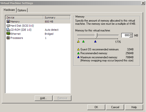The height and width of the screenshot is (112, 146).
Task: Click the green triangle marker under the slider
Action: (83, 41)
